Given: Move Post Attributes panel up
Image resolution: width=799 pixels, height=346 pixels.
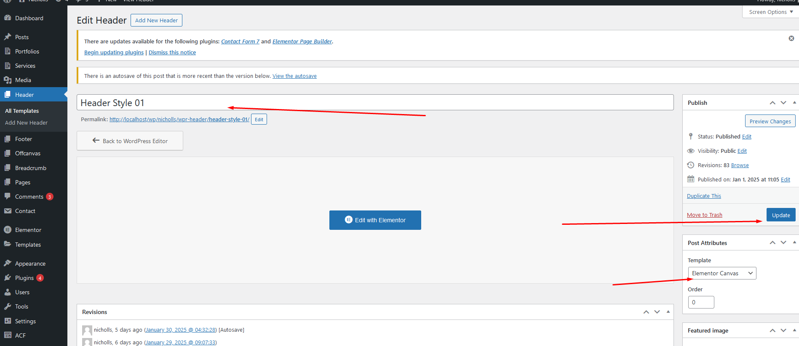Looking at the screenshot, I should [772, 242].
